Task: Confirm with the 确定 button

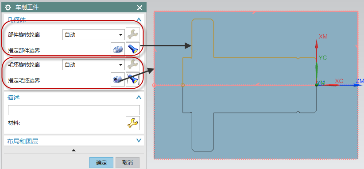Action: click(x=101, y=162)
